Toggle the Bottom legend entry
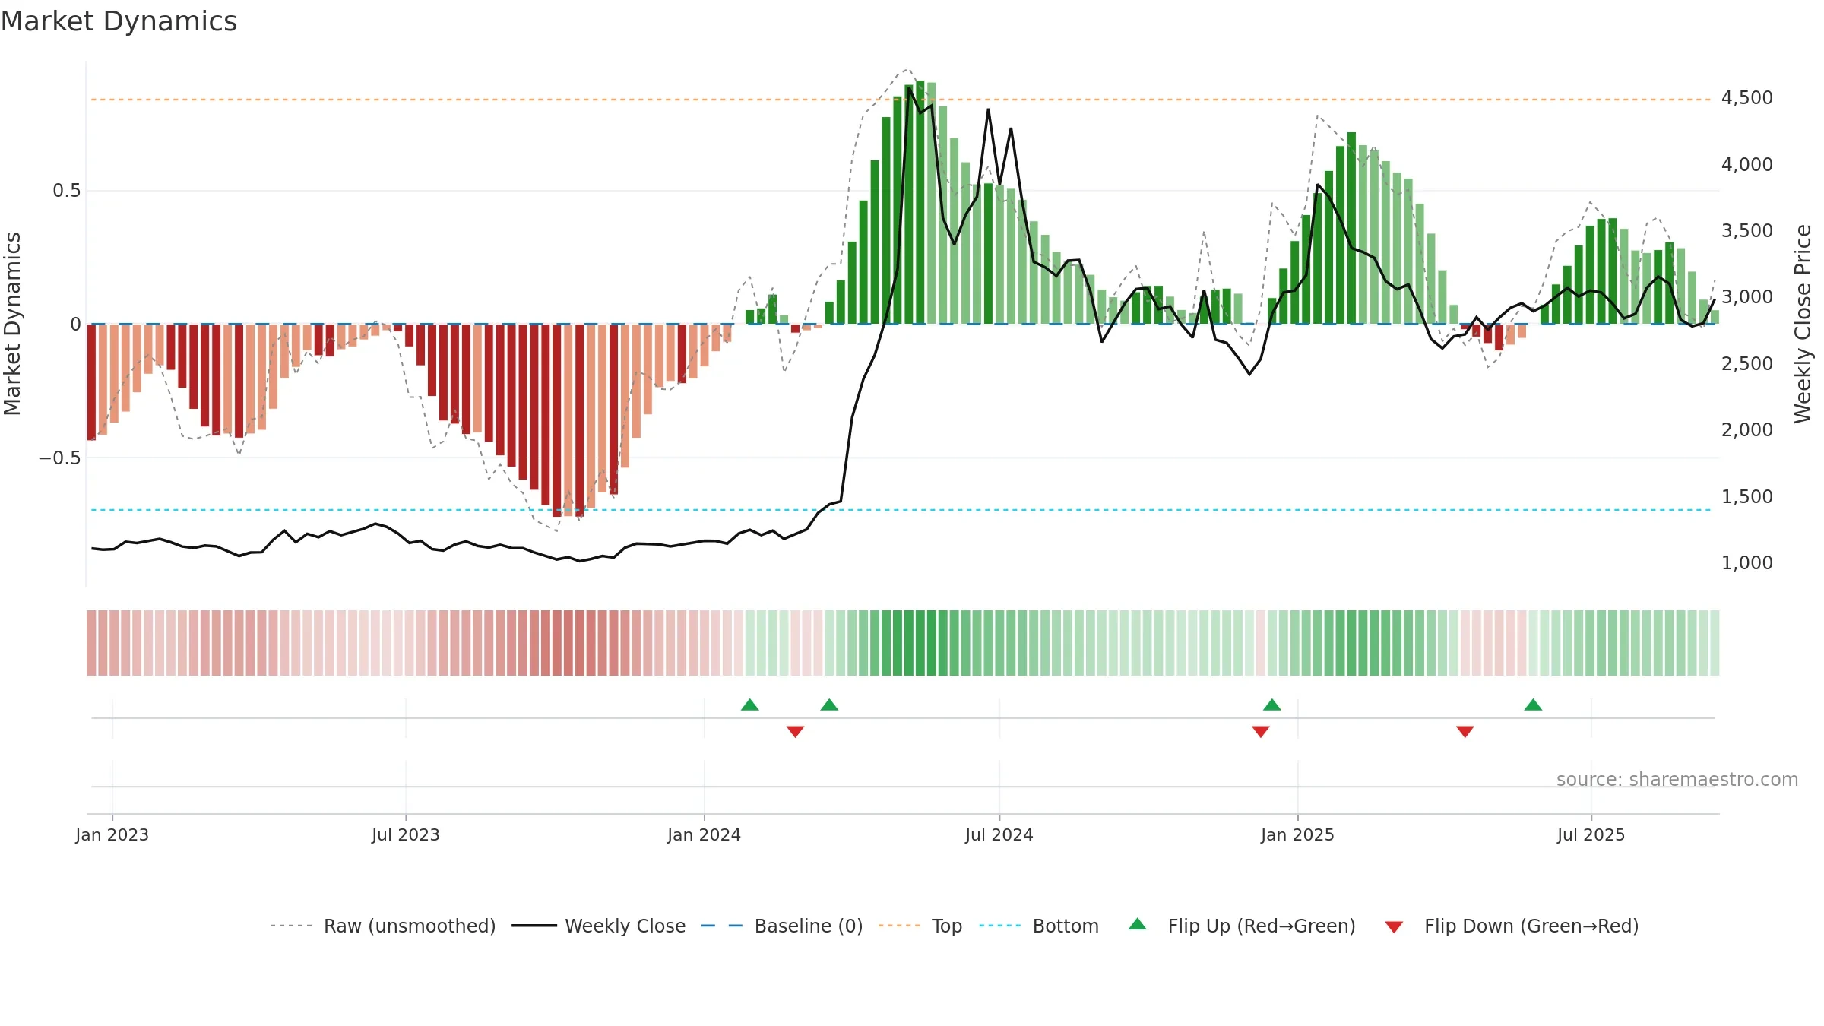The image size is (1824, 1026). tap(1039, 926)
